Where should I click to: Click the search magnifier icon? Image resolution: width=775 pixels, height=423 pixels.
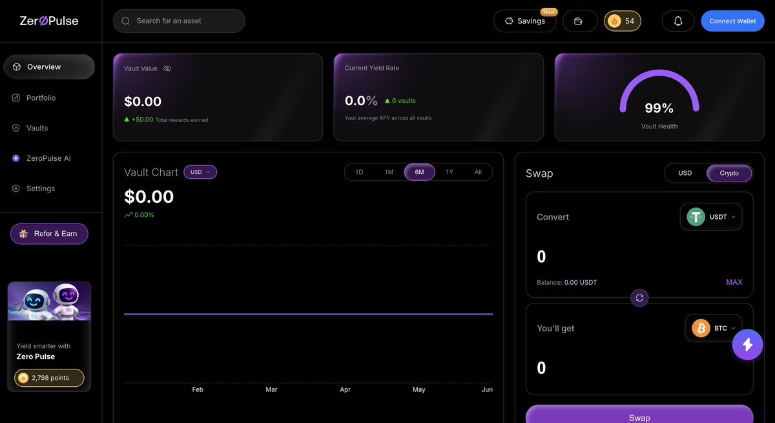pyautogui.click(x=125, y=21)
